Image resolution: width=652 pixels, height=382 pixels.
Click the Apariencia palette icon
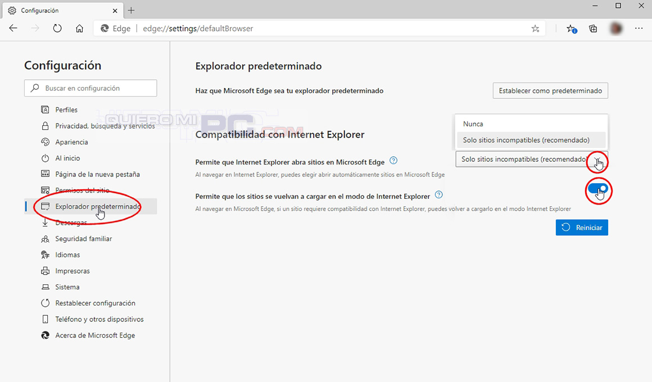point(45,142)
